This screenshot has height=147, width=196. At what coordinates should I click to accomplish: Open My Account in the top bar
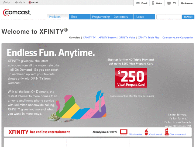point(187,3)
